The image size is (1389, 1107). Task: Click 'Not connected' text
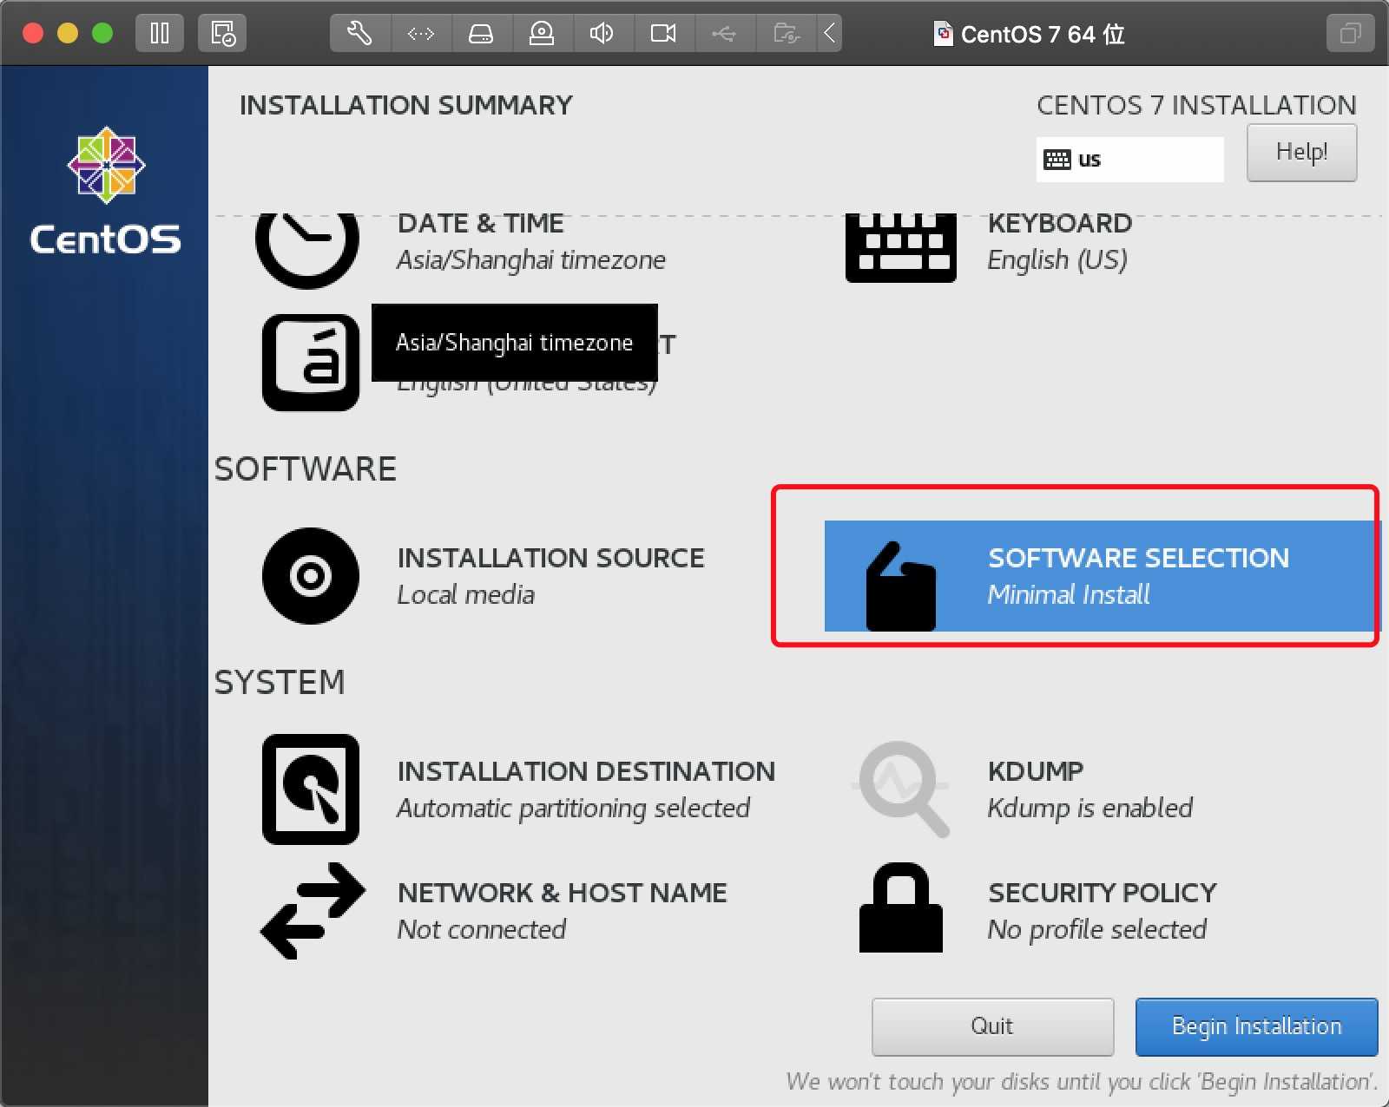click(482, 930)
